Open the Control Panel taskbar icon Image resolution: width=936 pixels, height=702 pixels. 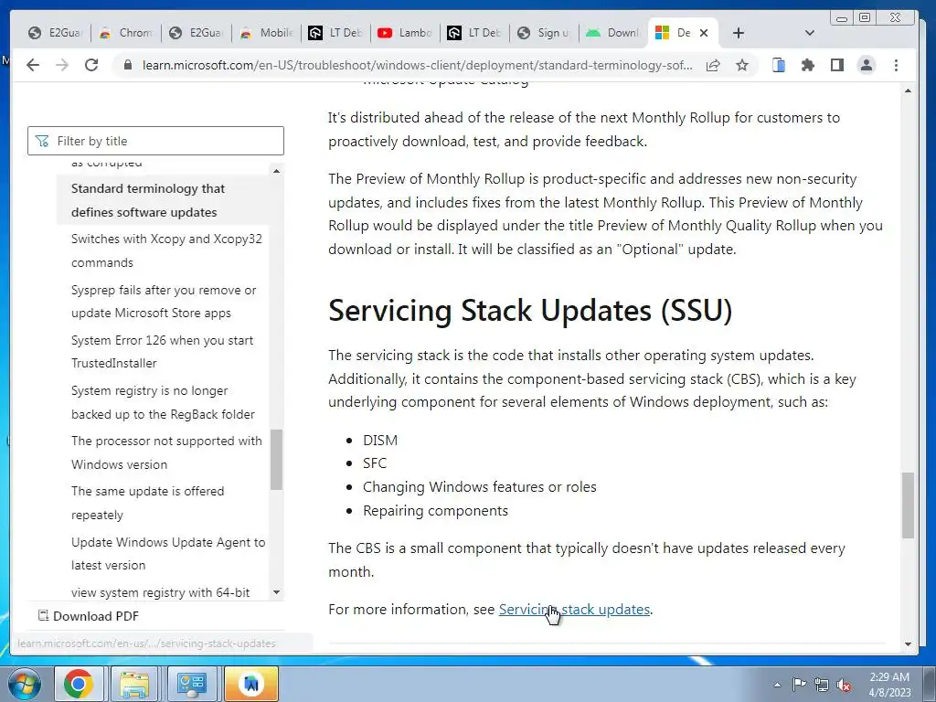tap(192, 684)
